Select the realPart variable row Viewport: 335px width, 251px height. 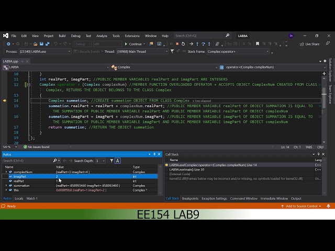tap(80, 181)
